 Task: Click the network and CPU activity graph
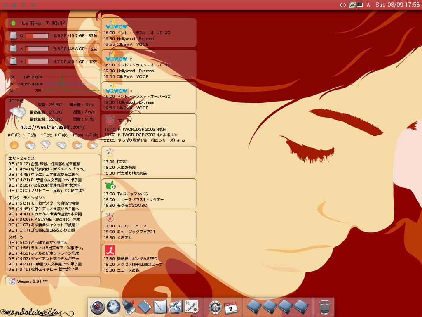[71, 83]
